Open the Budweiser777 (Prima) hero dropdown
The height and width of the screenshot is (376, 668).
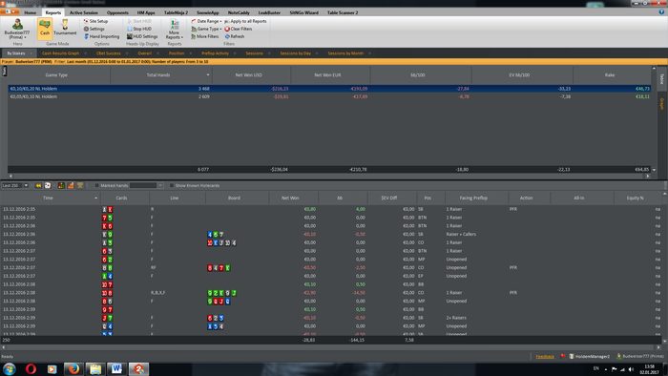(x=17, y=29)
